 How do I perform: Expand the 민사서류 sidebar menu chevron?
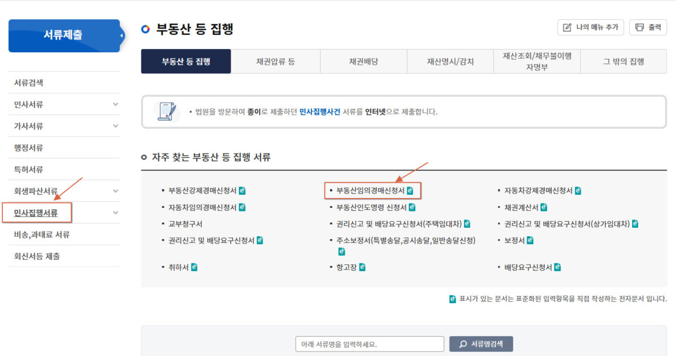tap(115, 104)
